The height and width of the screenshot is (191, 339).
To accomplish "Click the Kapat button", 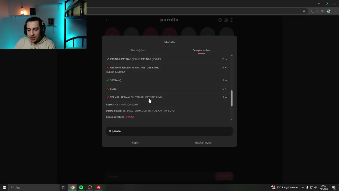I will pyautogui.click(x=136, y=143).
